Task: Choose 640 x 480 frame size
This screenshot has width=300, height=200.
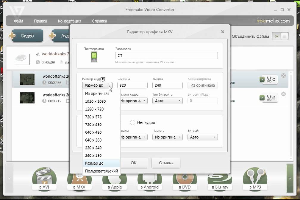Action: 101,132
